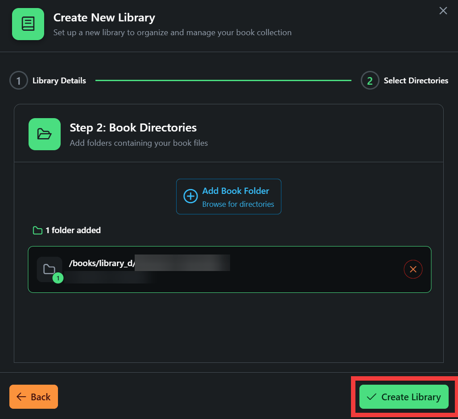The width and height of the screenshot is (458, 419).
Task: Click the gray folder icon in list
Action: 49,269
